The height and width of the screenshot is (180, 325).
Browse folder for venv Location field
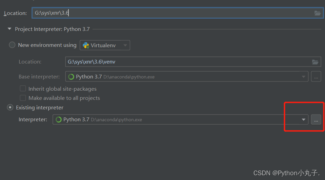(x=315, y=62)
